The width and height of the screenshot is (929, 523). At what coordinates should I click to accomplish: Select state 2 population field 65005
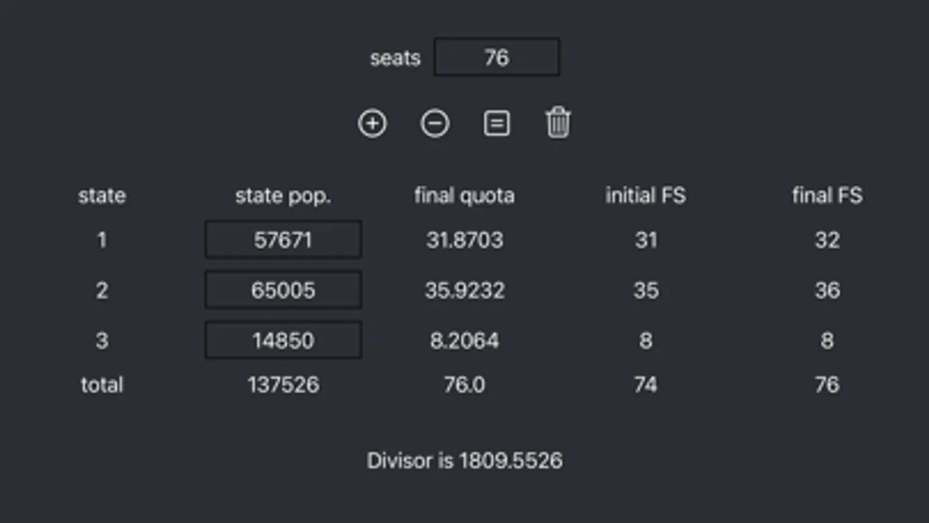coord(284,290)
